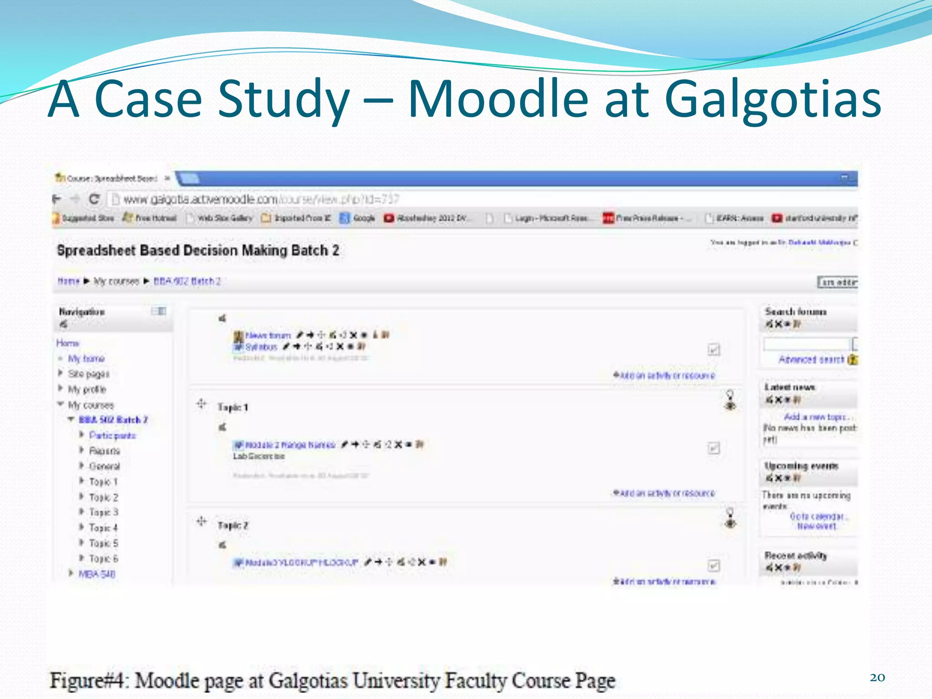Viewport: 932px width, 699px height.
Task: Click the Turn editing button
Action: (838, 282)
